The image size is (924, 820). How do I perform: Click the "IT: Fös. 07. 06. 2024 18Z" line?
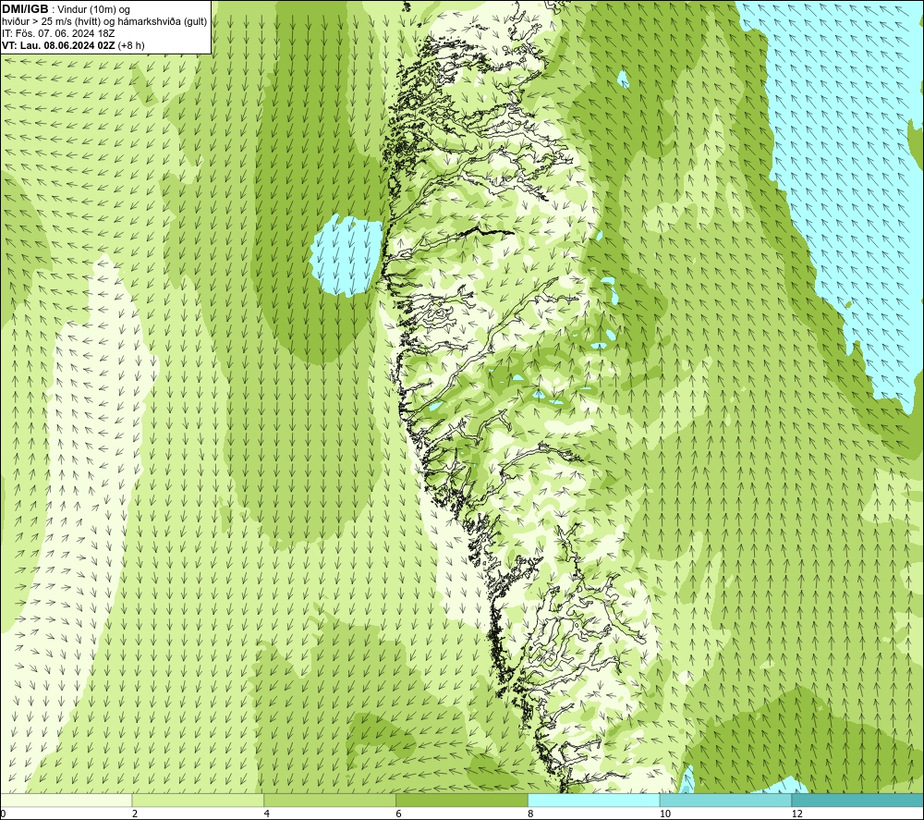pos(58,33)
